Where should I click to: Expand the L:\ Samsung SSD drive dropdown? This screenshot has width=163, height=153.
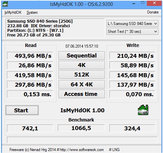(132, 24)
